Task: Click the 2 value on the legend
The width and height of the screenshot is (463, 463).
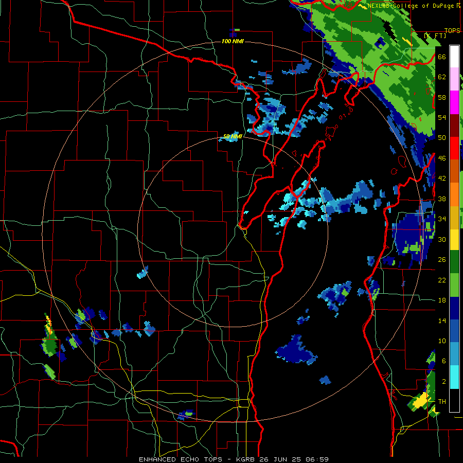Action: (x=443, y=382)
